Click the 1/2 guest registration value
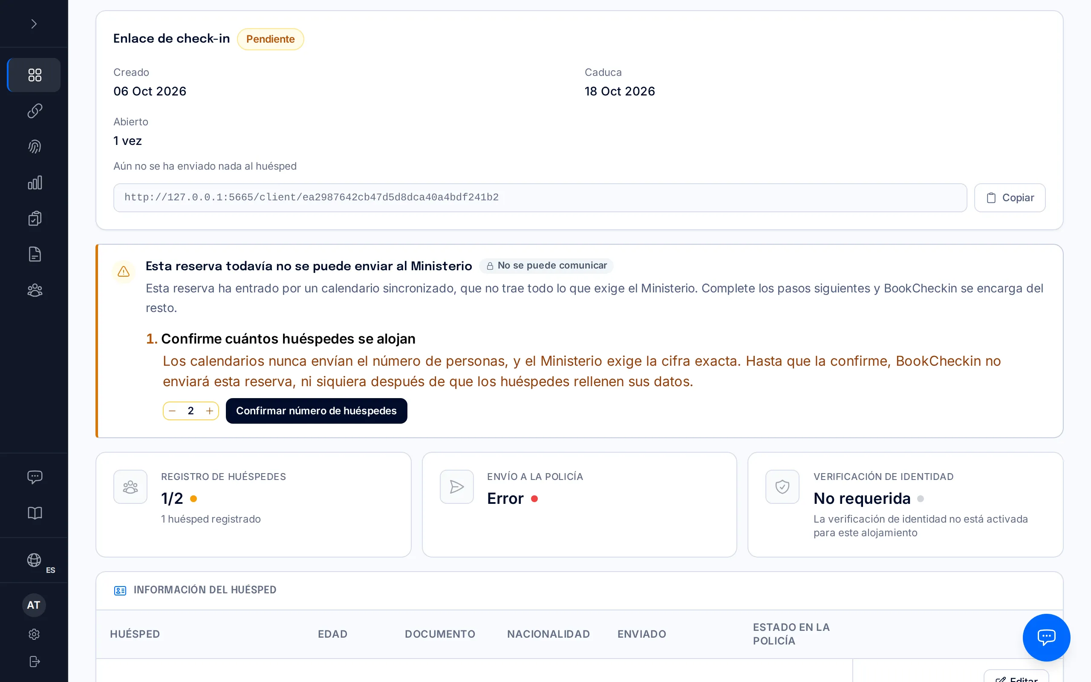Image resolution: width=1091 pixels, height=682 pixels. (172, 498)
